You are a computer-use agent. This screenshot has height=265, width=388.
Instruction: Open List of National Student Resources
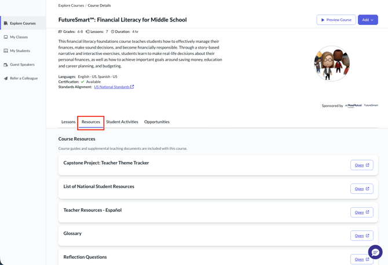(361, 189)
